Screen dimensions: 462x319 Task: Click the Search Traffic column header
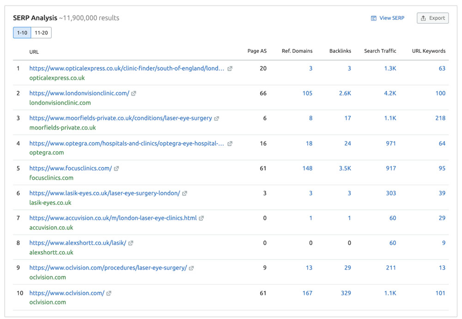(x=380, y=51)
